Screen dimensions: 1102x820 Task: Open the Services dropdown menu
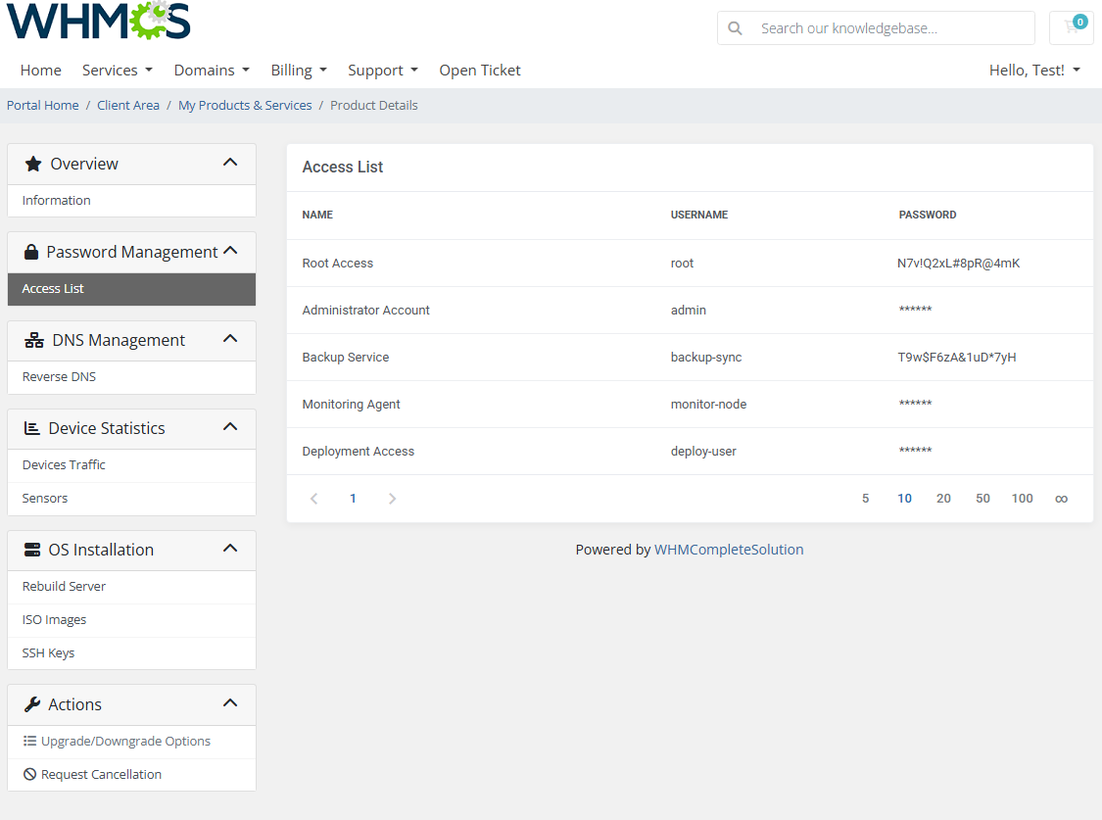pyautogui.click(x=118, y=71)
